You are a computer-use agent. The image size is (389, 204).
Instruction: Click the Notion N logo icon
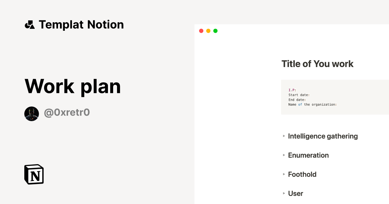pyautogui.click(x=34, y=174)
